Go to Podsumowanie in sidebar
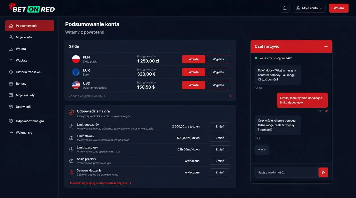 29,26
